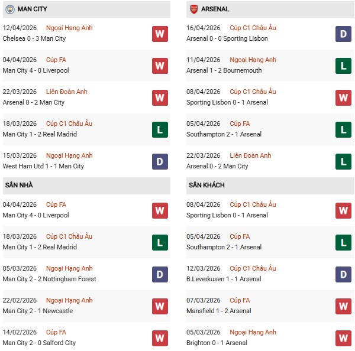This screenshot has width=355, height=351.
Task: Click the W badge for Brighton 0 - 1 Arsenal
Action: point(343,338)
